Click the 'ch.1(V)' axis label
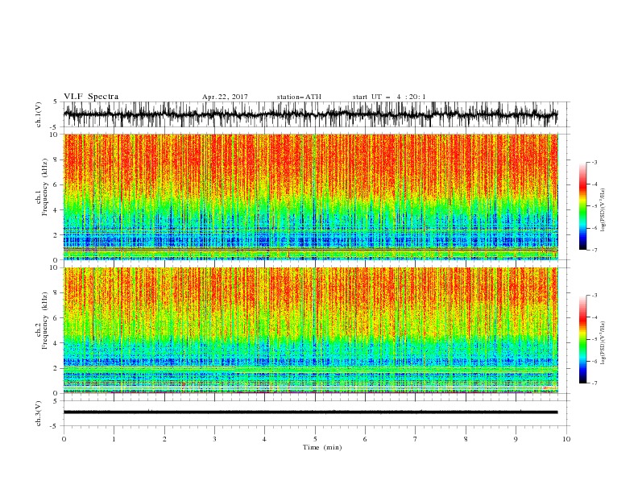 (x=39, y=114)
